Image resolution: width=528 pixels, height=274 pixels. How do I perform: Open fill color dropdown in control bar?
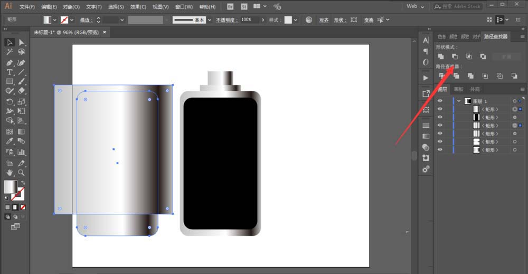tap(54, 20)
